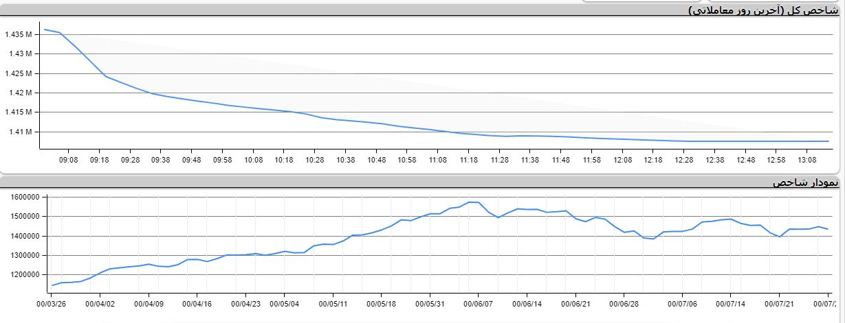Click the intraday line's starting point at top-left
845x323 pixels.
click(45, 29)
